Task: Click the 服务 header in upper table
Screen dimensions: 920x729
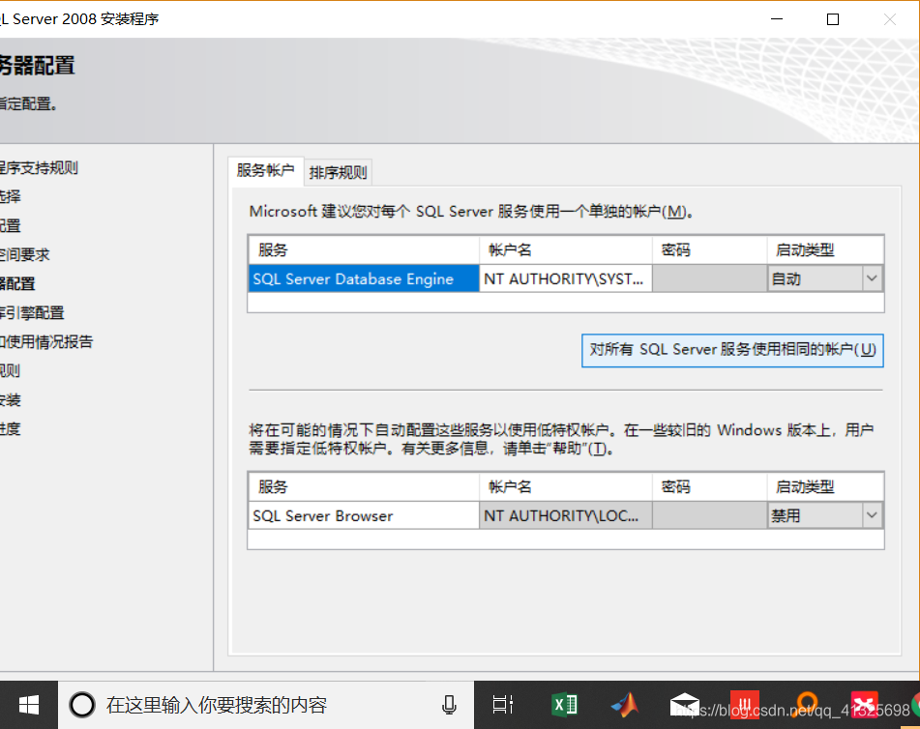Action: tap(363, 250)
